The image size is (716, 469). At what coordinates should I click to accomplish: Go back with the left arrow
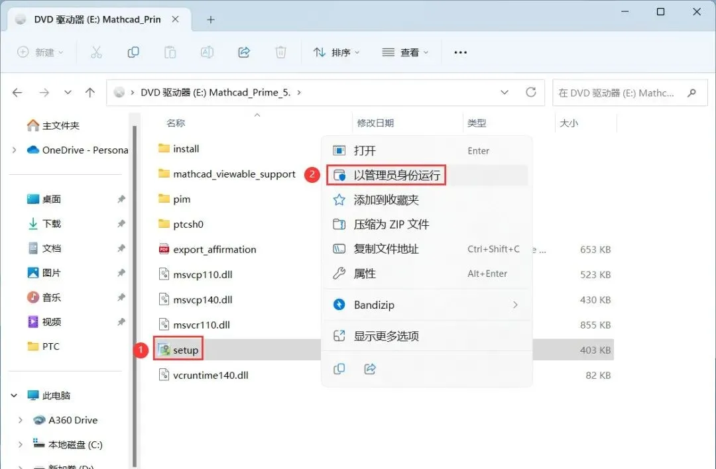tap(17, 93)
